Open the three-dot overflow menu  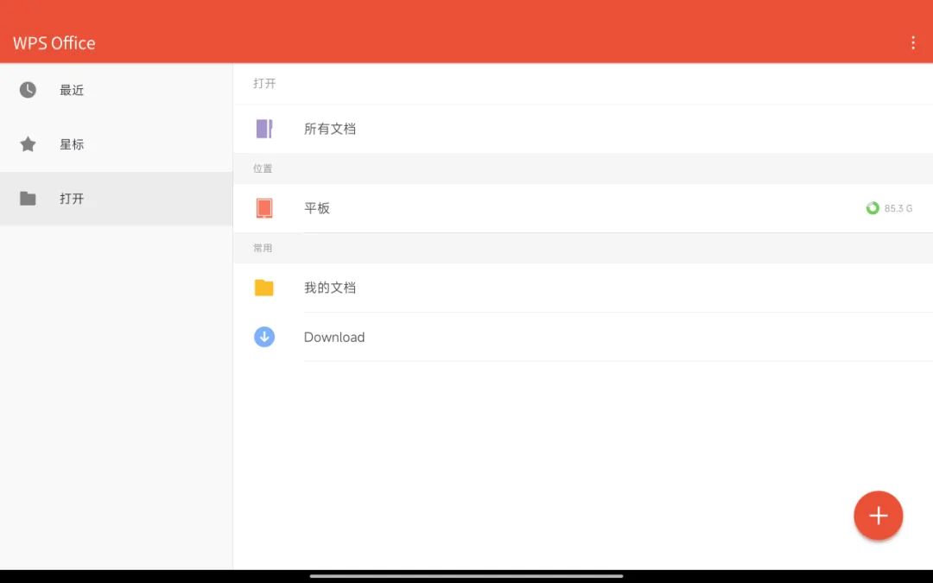coord(913,42)
